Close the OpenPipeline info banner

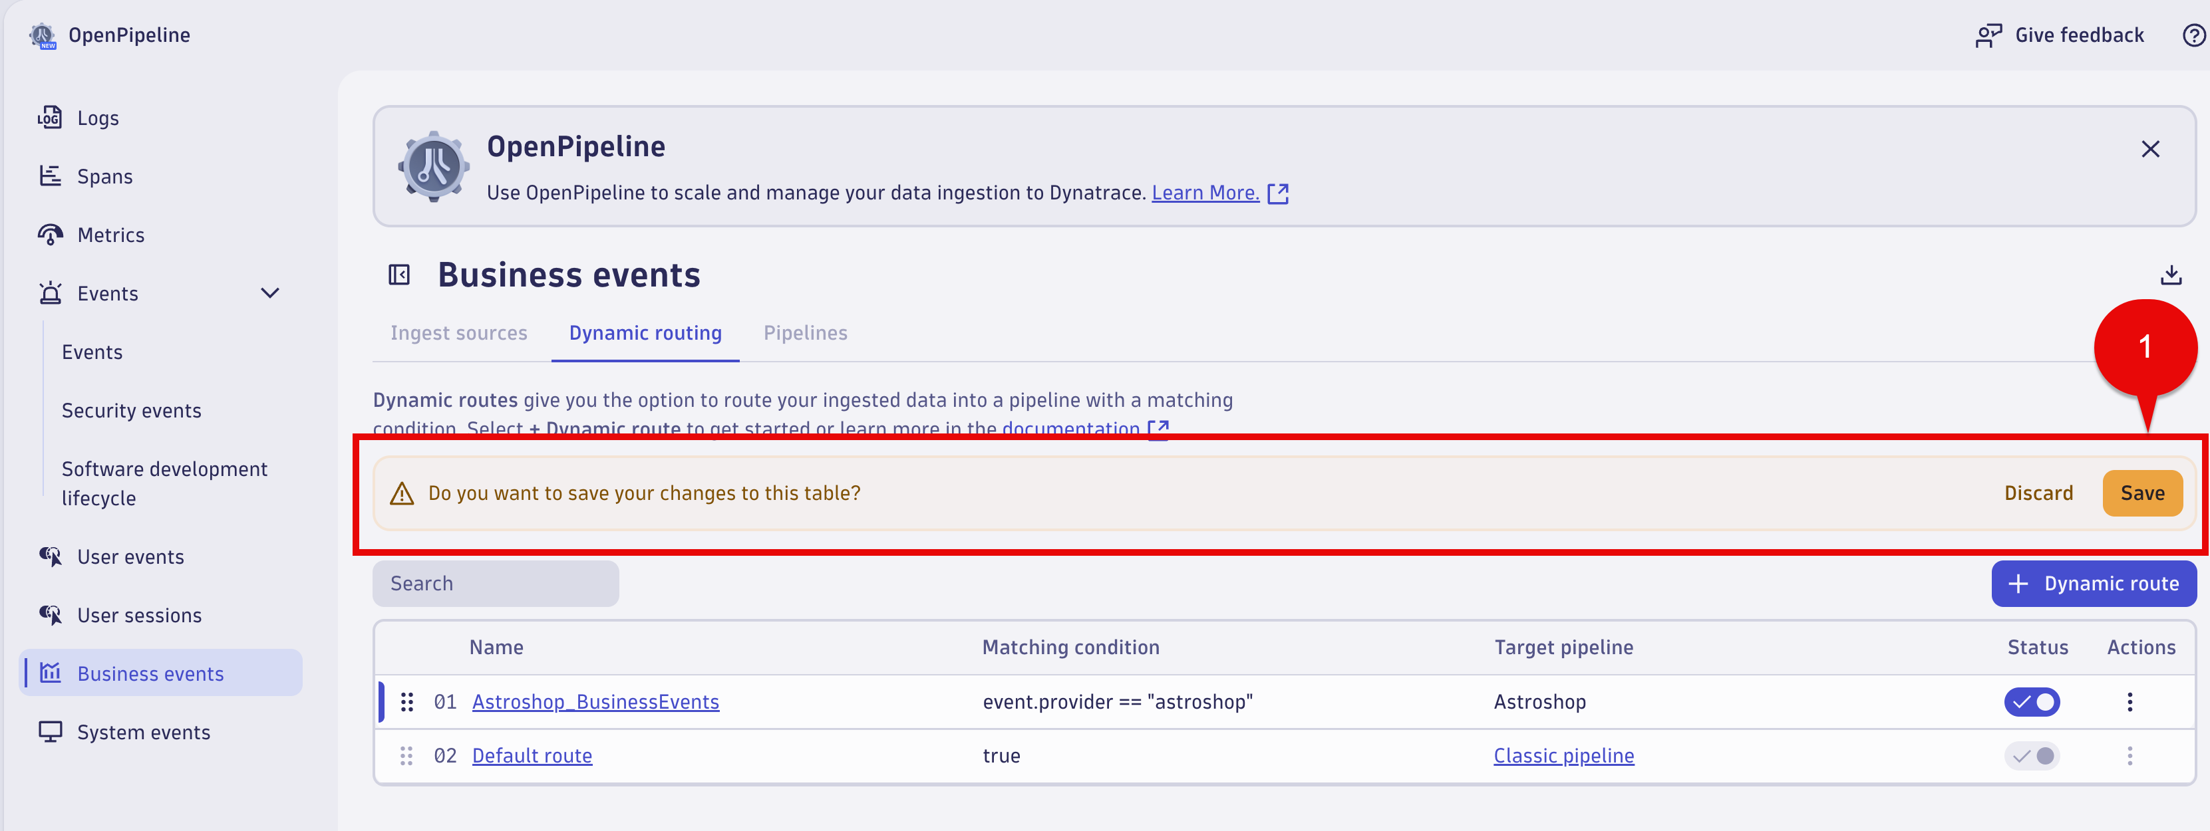coord(2150,149)
